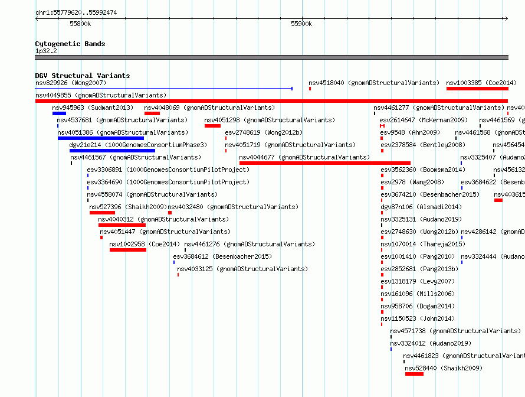525x397 pixels.
Task: Click the nsv4537681 gnomAD label
Action: point(122,120)
